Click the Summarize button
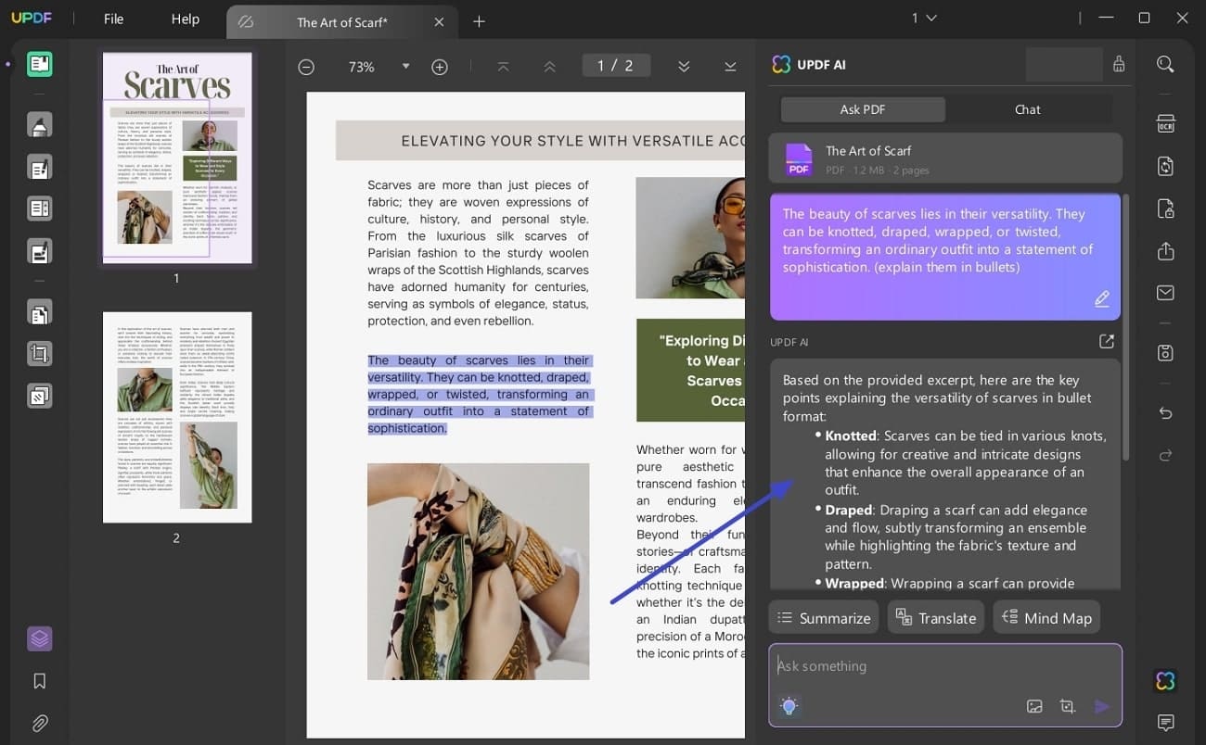1206x745 pixels. coord(823,616)
